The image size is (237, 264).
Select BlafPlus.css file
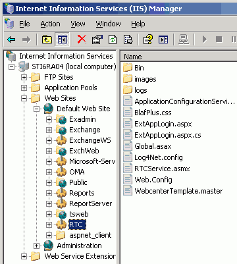coord(153,113)
